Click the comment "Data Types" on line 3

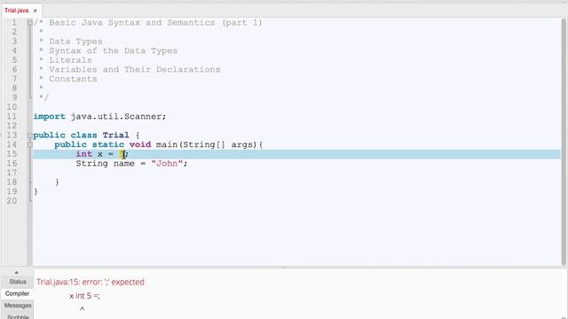pyautogui.click(x=75, y=42)
